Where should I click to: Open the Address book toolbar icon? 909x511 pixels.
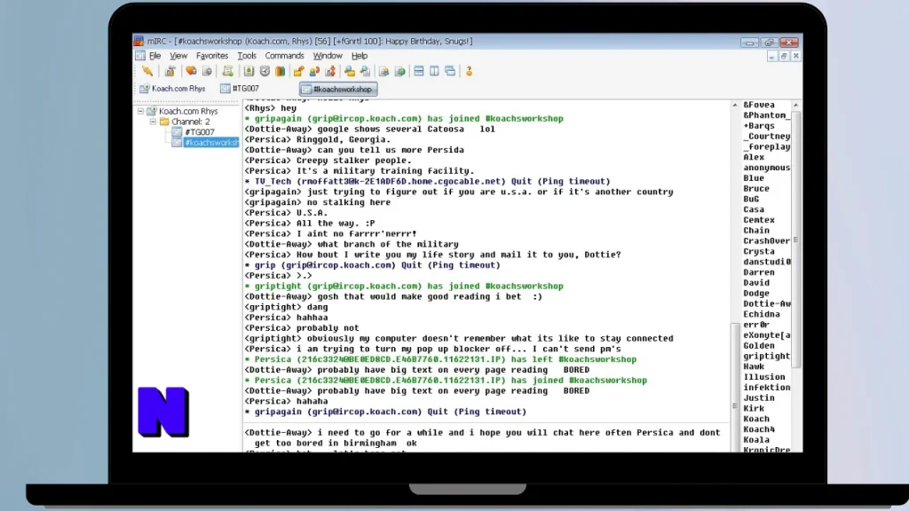249,71
